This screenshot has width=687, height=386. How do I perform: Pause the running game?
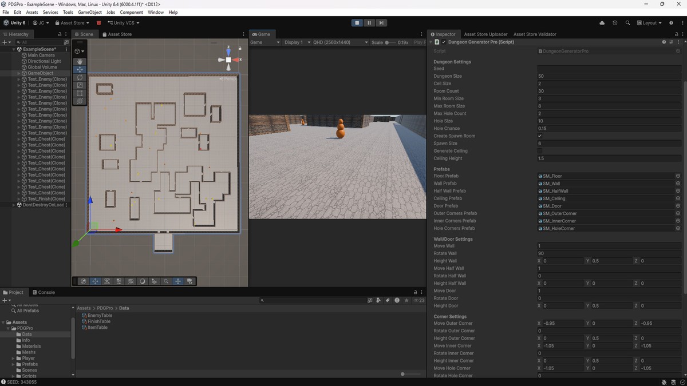369,23
